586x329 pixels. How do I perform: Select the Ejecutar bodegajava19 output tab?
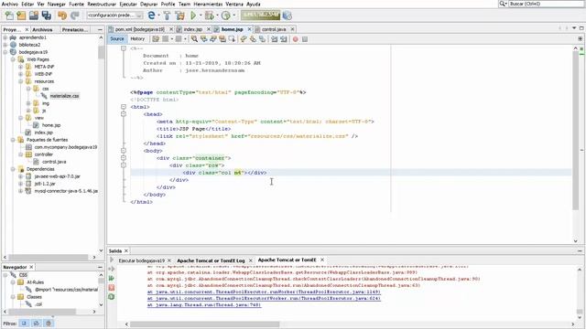coord(142,260)
